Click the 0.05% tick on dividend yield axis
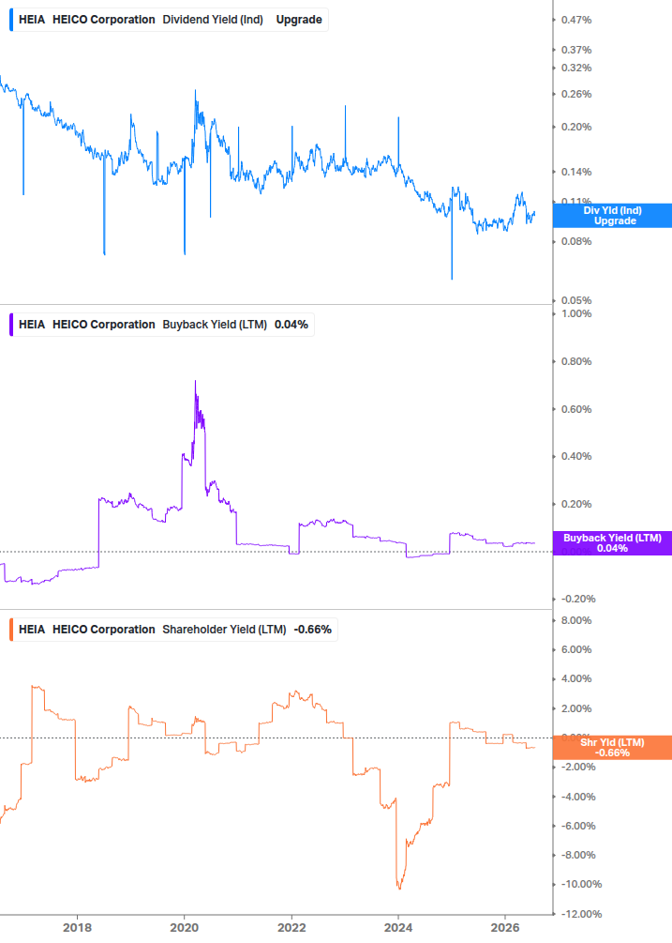The height and width of the screenshot is (943, 672). pos(576,300)
